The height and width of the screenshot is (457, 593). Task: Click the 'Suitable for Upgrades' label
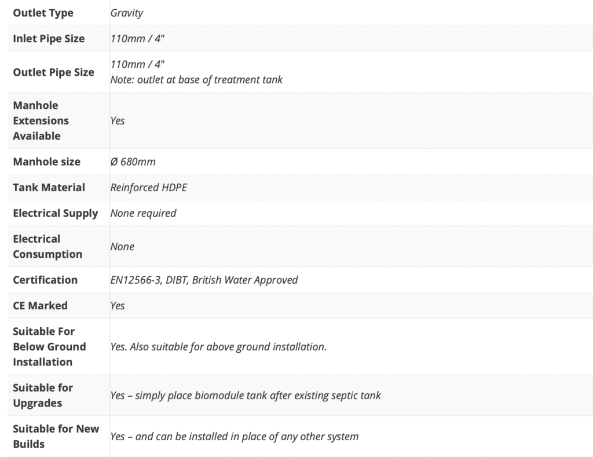(x=43, y=395)
